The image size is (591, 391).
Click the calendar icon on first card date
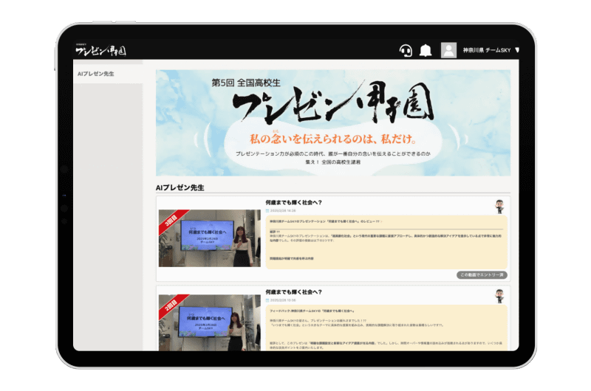pyautogui.click(x=267, y=211)
